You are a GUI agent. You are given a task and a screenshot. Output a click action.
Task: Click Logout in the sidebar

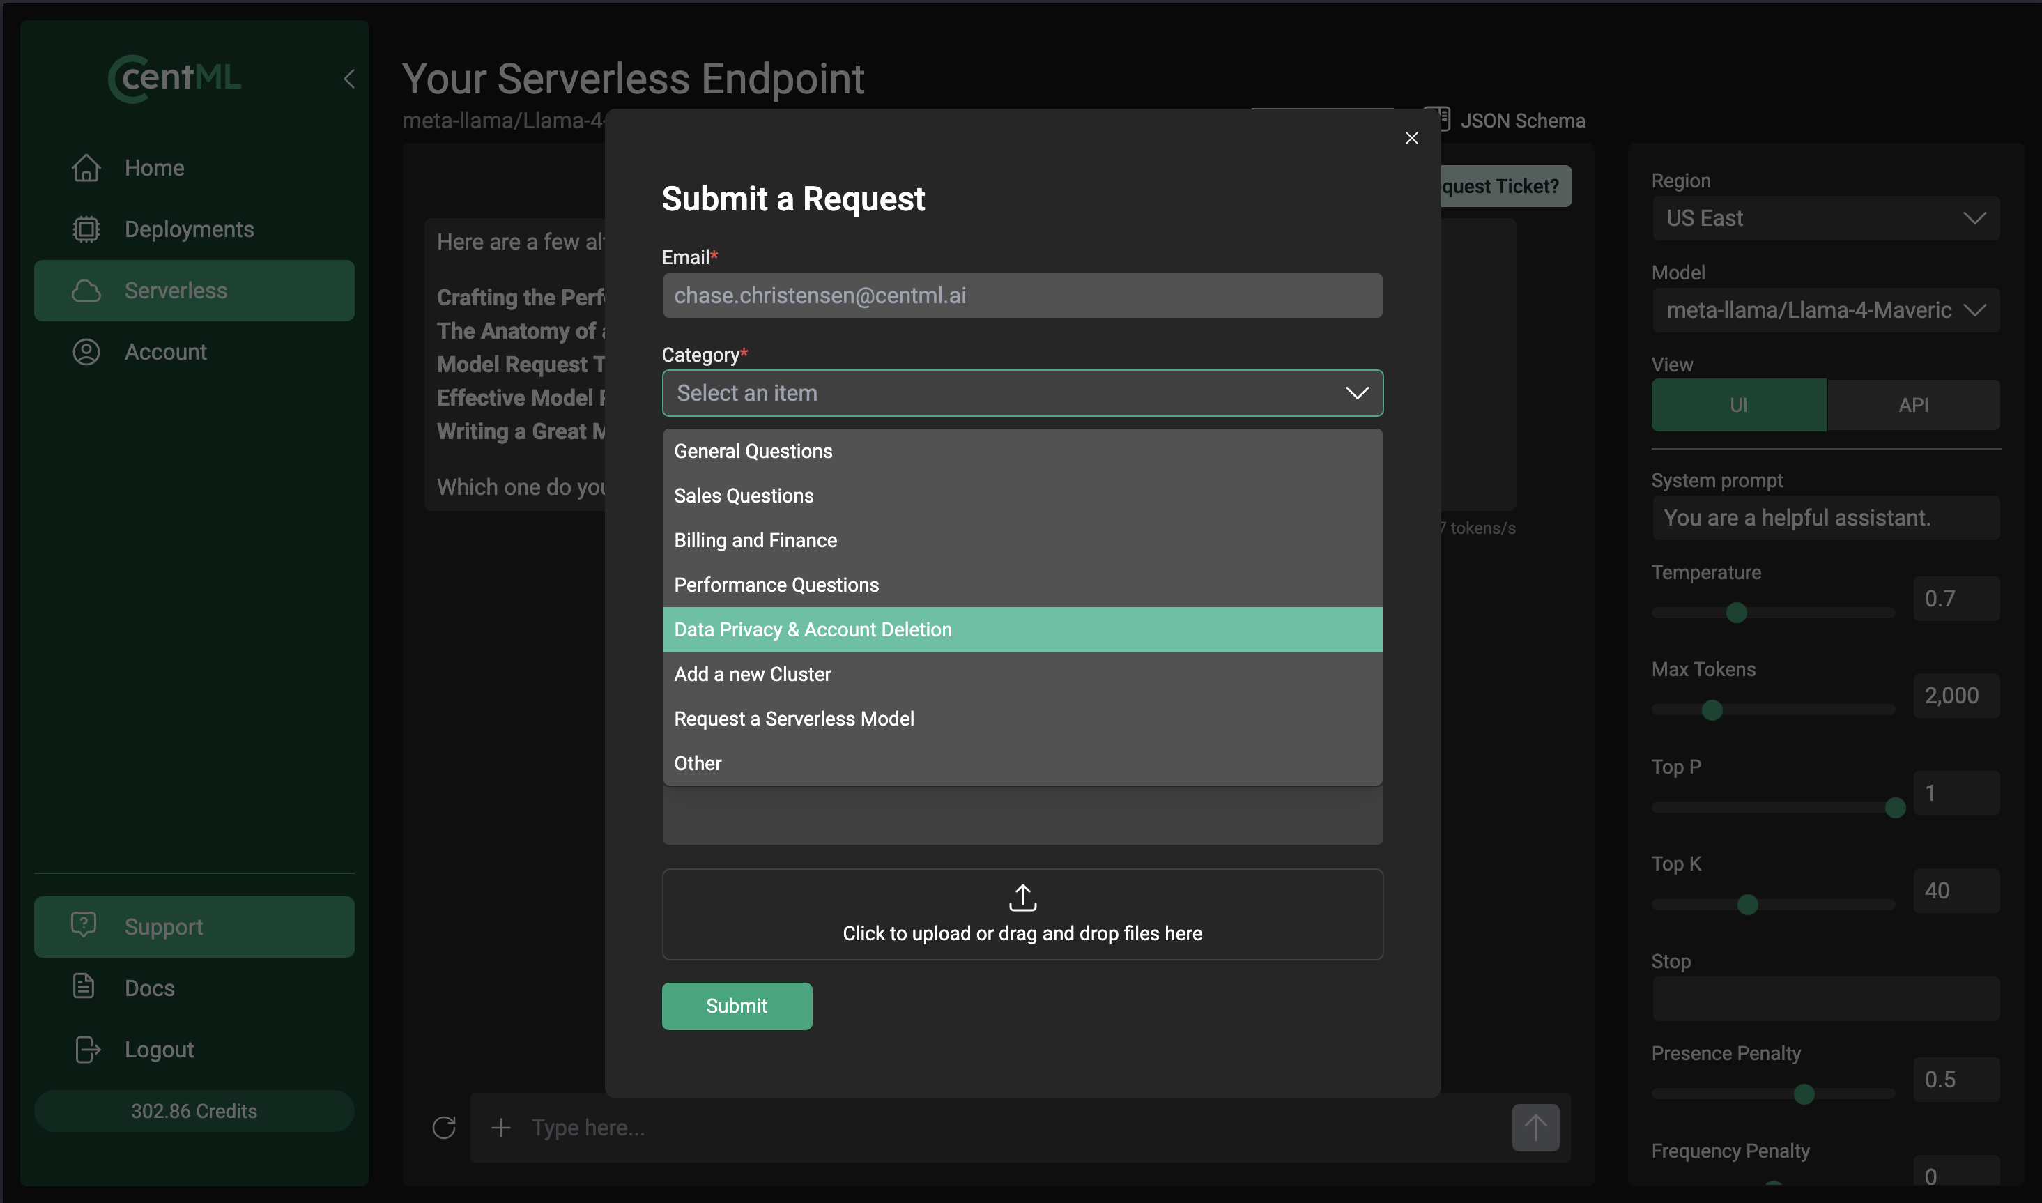point(194,1050)
